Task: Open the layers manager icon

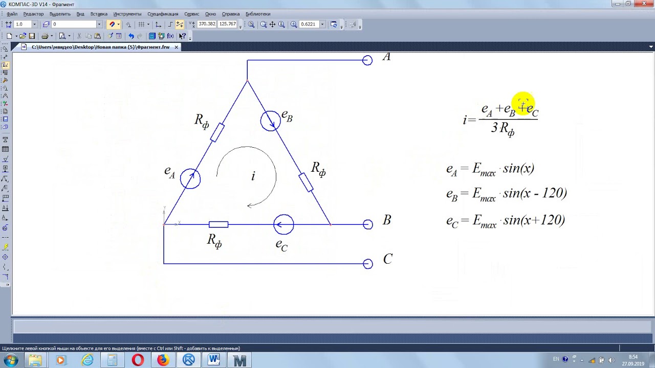Action: 46,24
